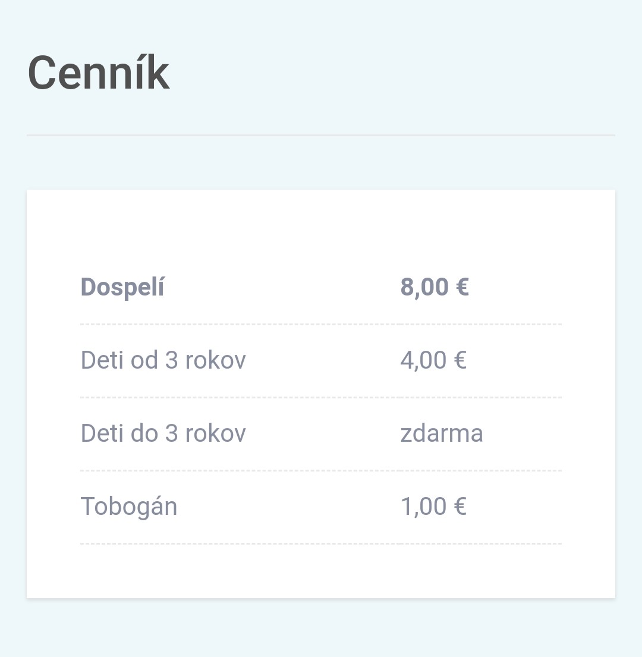Click the word "od" in the children row
The image size is (642, 657).
[143, 360]
